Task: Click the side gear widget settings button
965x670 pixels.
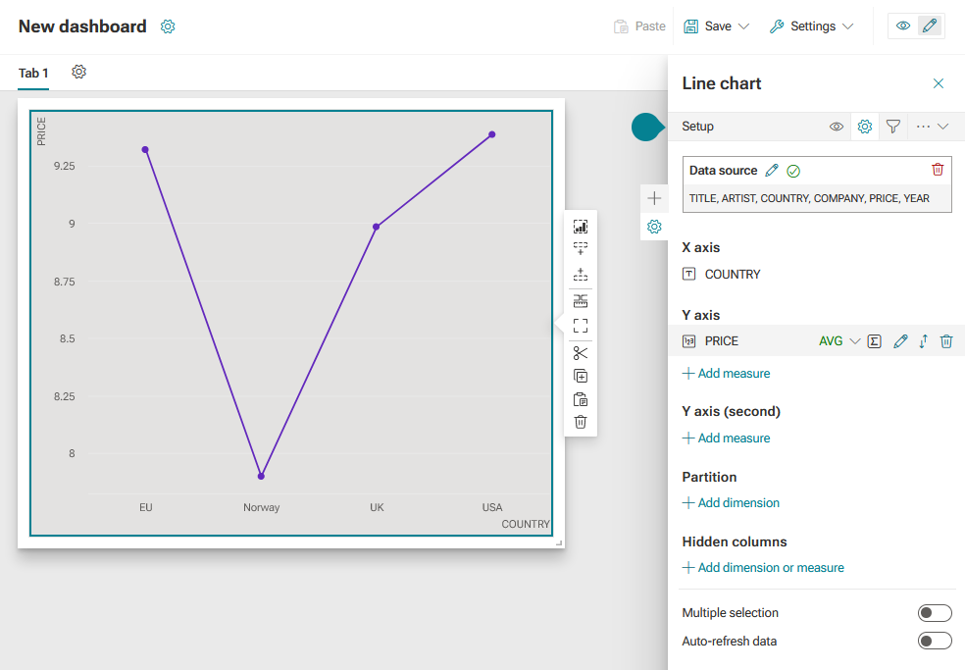Action: coord(654,227)
